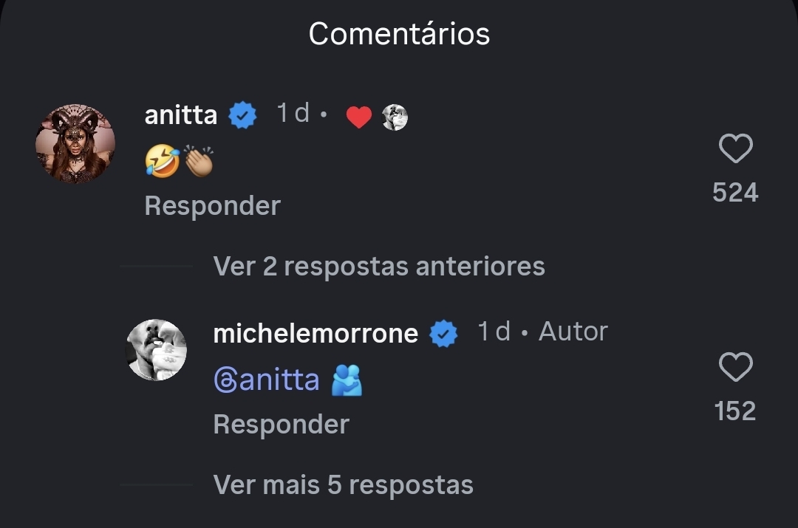Click the verified badge next to michelemorrone
Screen dimensions: 798x528
(x=443, y=334)
